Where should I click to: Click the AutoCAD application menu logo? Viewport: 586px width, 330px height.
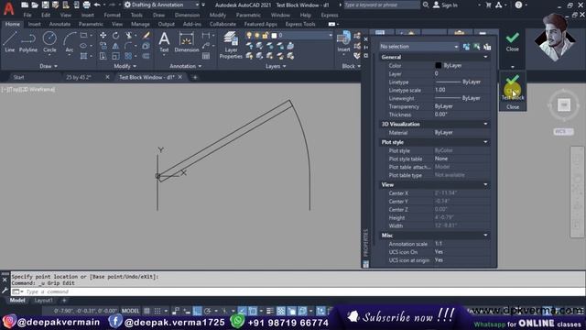point(8,8)
